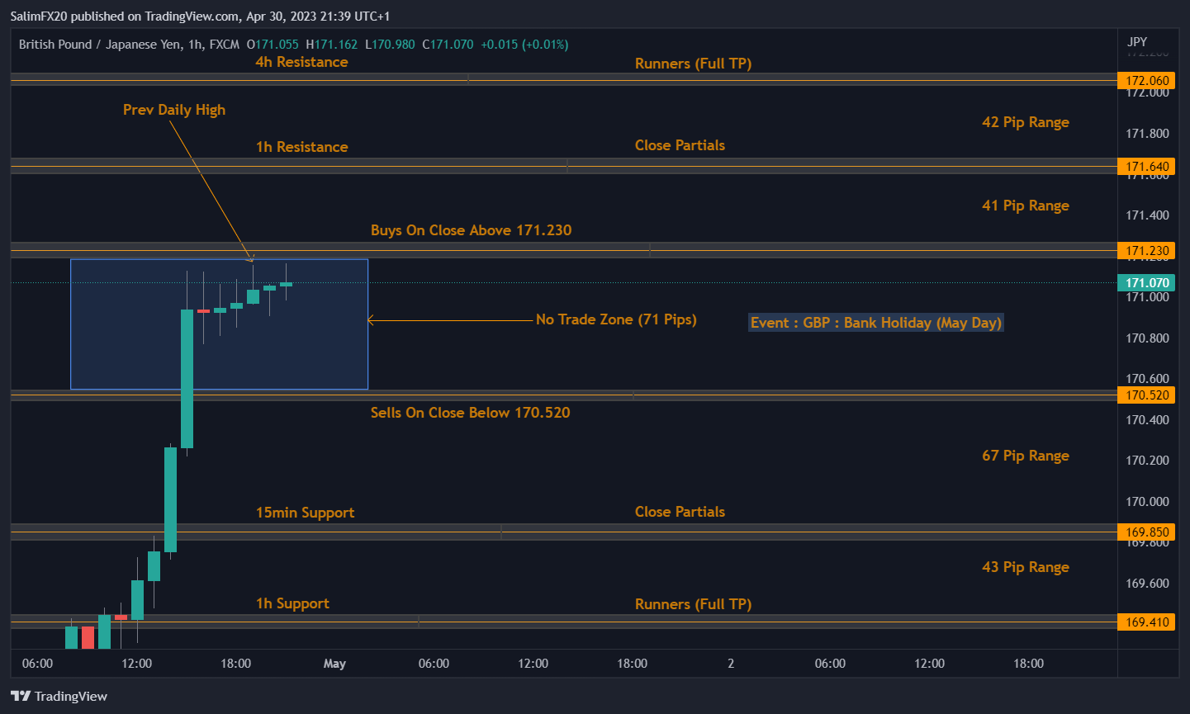The image size is (1190, 714).
Task: Click the large green candle in blue zone
Action: tap(187, 378)
